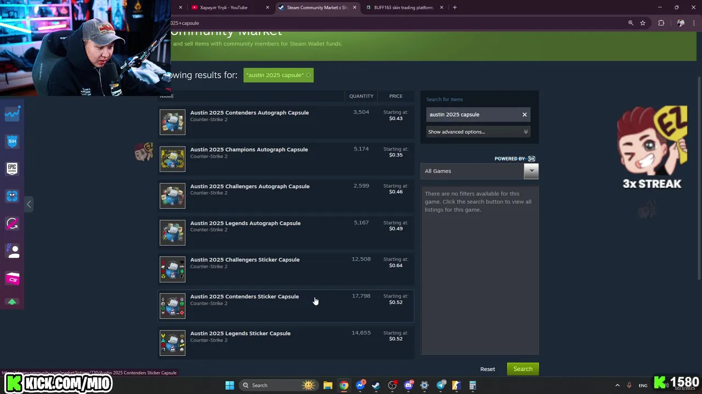Open a new browser tab
Screen dimensions: 702x394
coord(455,8)
